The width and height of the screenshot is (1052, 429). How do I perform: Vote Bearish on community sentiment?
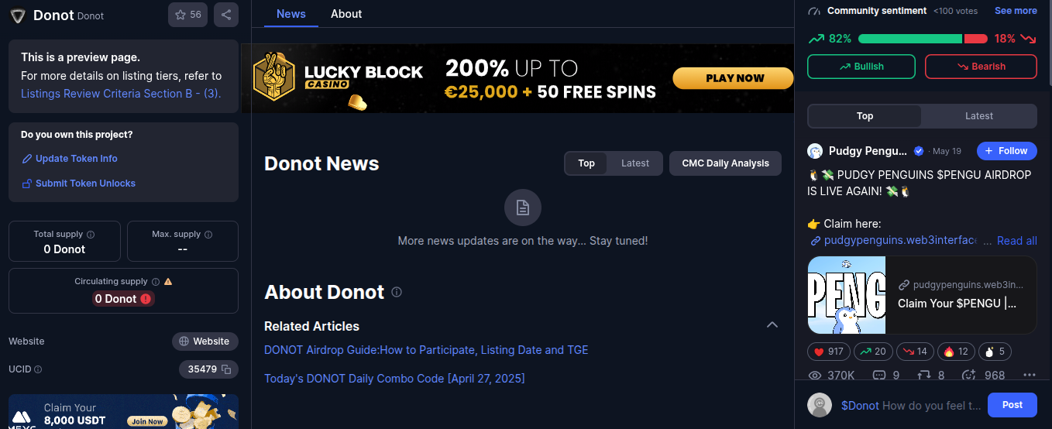pyautogui.click(x=981, y=67)
